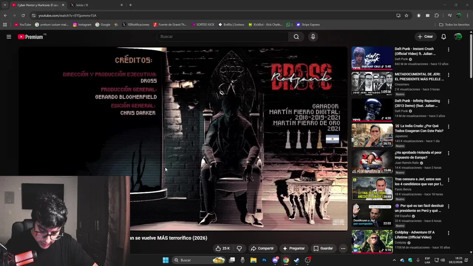
Task: Open Daft Punk Instant Crush video title
Action: coord(415,51)
